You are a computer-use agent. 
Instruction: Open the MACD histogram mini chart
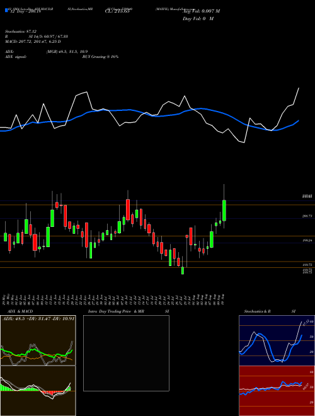38,391
